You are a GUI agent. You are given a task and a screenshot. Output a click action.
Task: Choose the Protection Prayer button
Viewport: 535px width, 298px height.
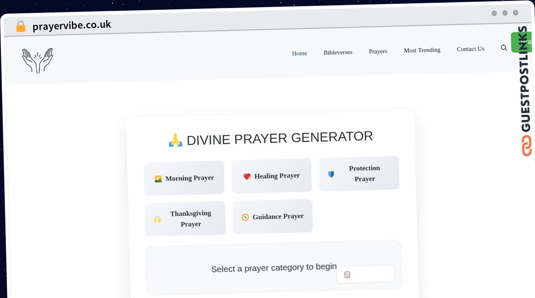pyautogui.click(x=359, y=173)
